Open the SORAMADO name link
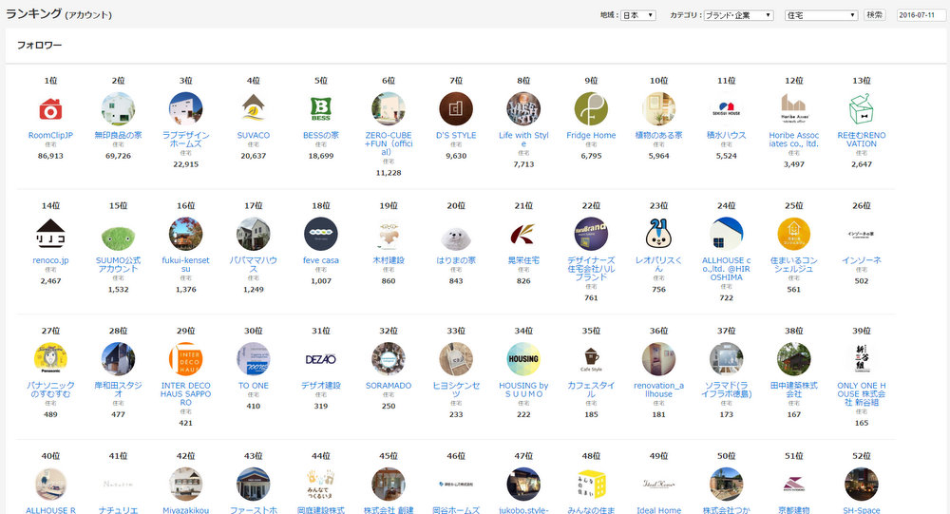Screen dimensions: 950x514 (389, 386)
